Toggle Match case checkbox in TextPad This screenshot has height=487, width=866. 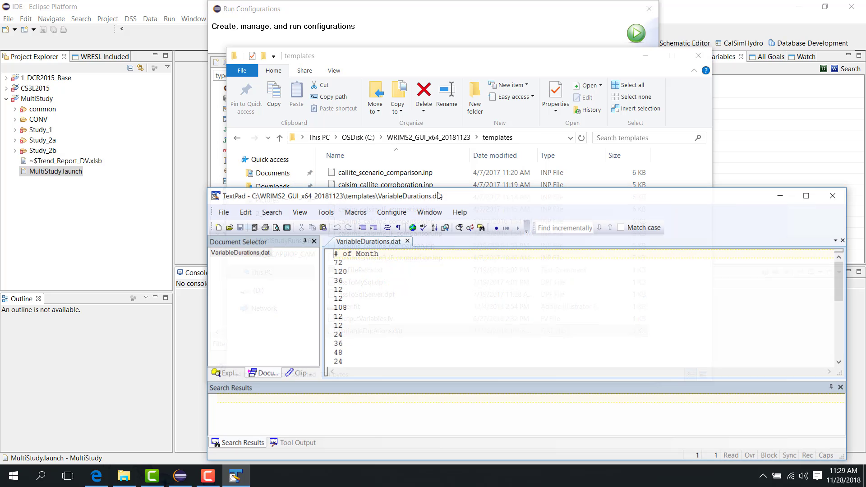621,228
